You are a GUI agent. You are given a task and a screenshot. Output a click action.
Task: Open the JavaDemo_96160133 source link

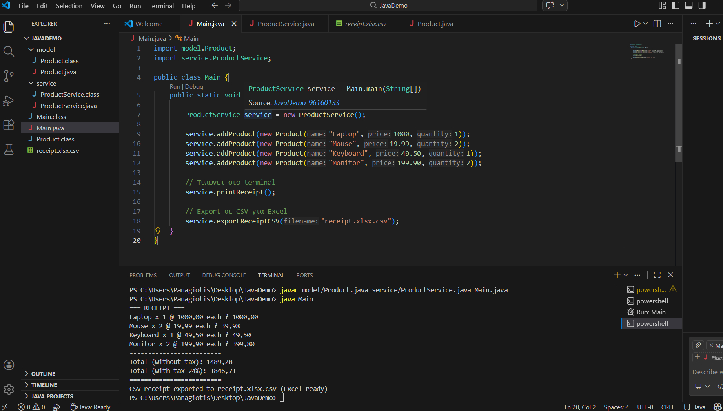[x=306, y=103]
